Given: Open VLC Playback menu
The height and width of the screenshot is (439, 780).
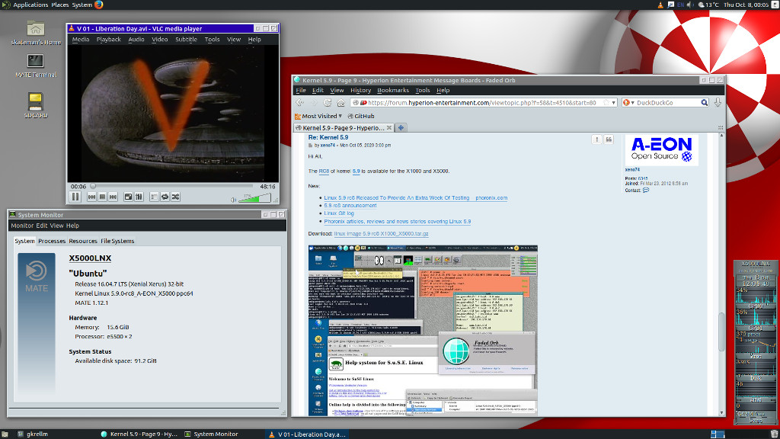Looking at the screenshot, I should coord(108,40).
